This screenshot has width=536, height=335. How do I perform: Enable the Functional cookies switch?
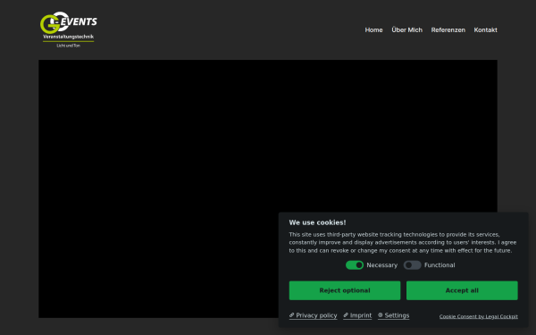[412, 265]
